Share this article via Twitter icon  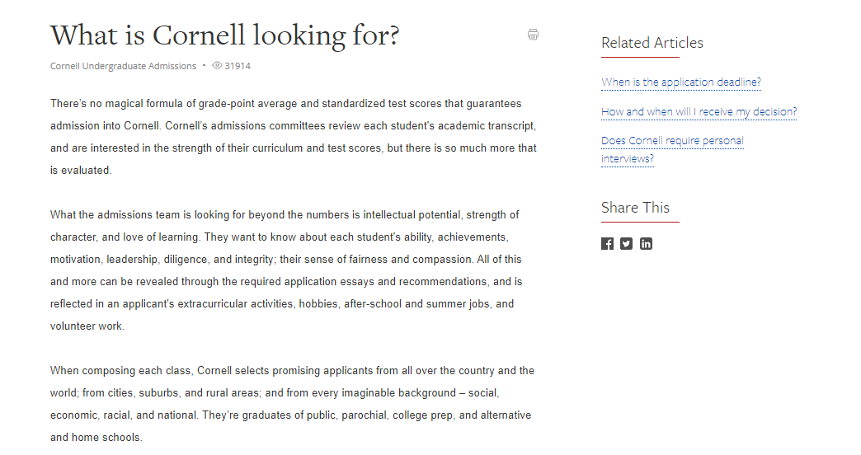627,244
